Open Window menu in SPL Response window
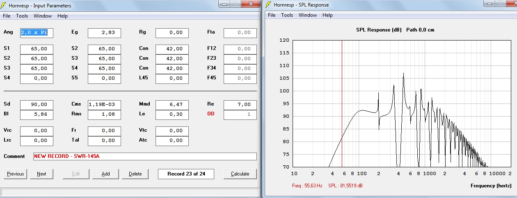The image size is (517, 198). [308, 15]
